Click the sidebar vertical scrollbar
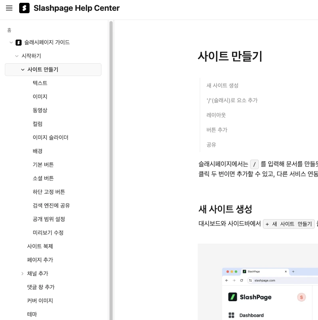Viewport: 318px width, 320px height. (111, 170)
